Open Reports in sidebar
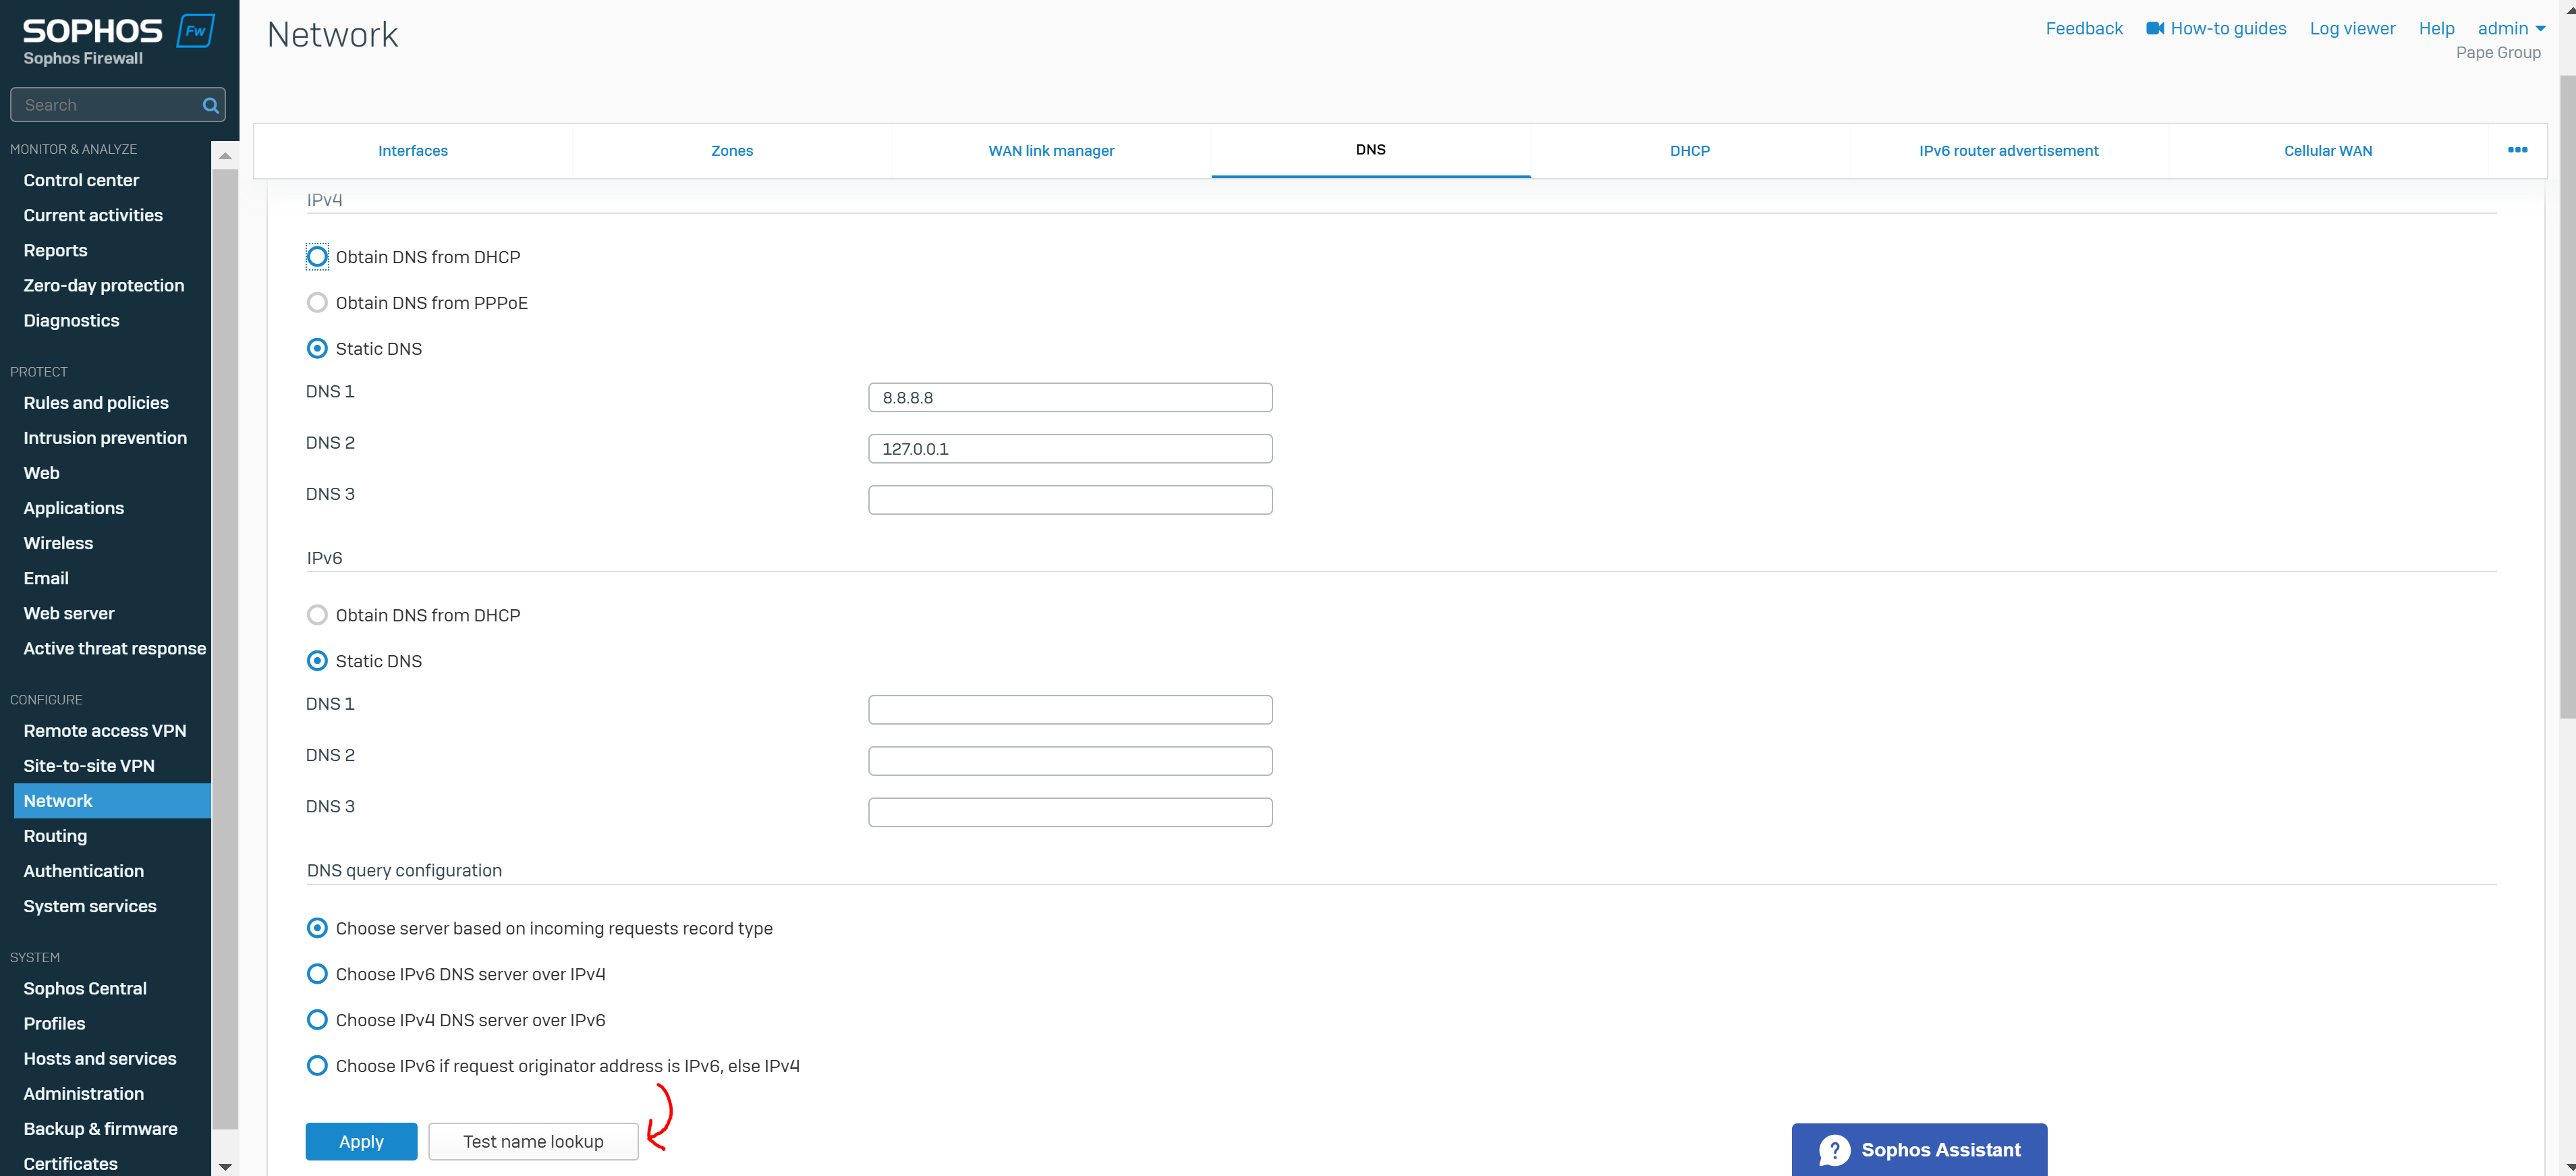 [55, 250]
